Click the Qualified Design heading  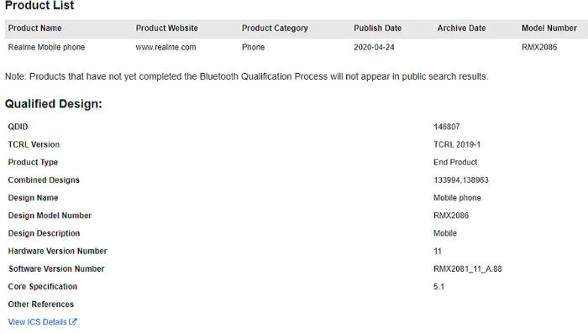click(x=53, y=104)
